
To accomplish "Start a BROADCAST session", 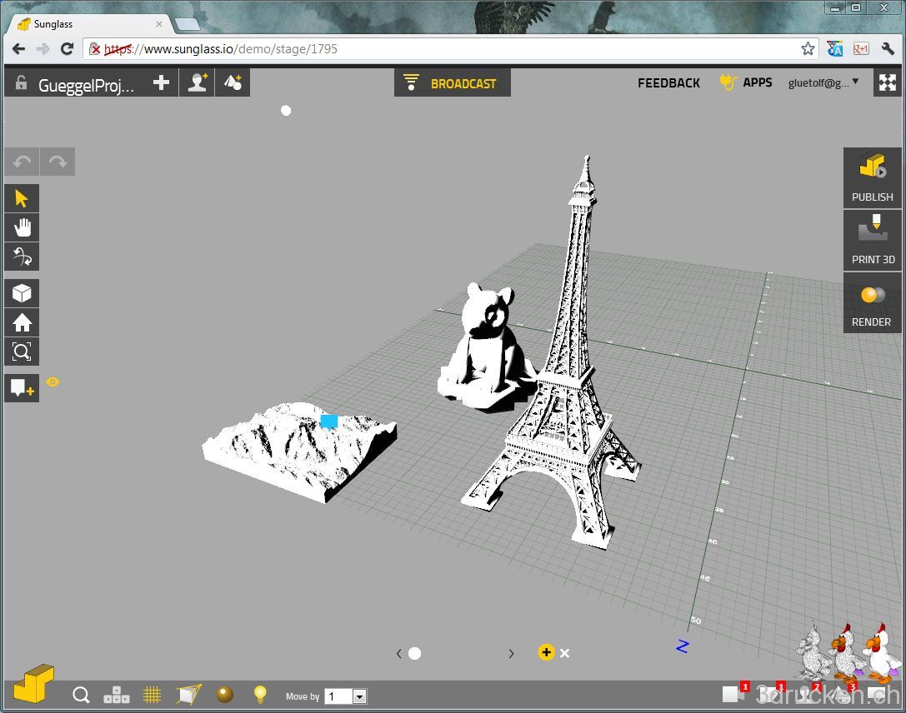I will click(x=453, y=83).
